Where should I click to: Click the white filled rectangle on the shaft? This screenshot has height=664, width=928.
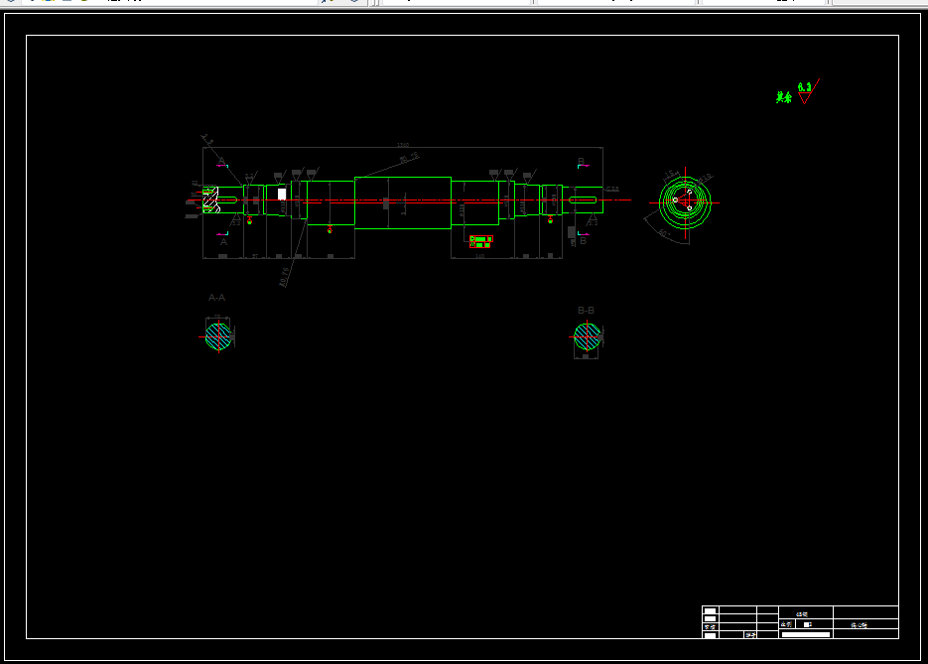pos(282,195)
